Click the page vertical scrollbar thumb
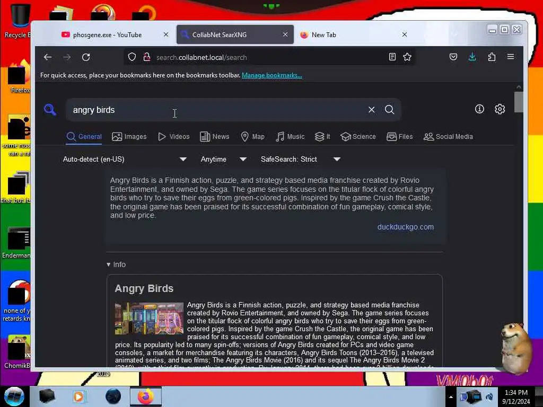Screen dimensions: 543x407 519,102
